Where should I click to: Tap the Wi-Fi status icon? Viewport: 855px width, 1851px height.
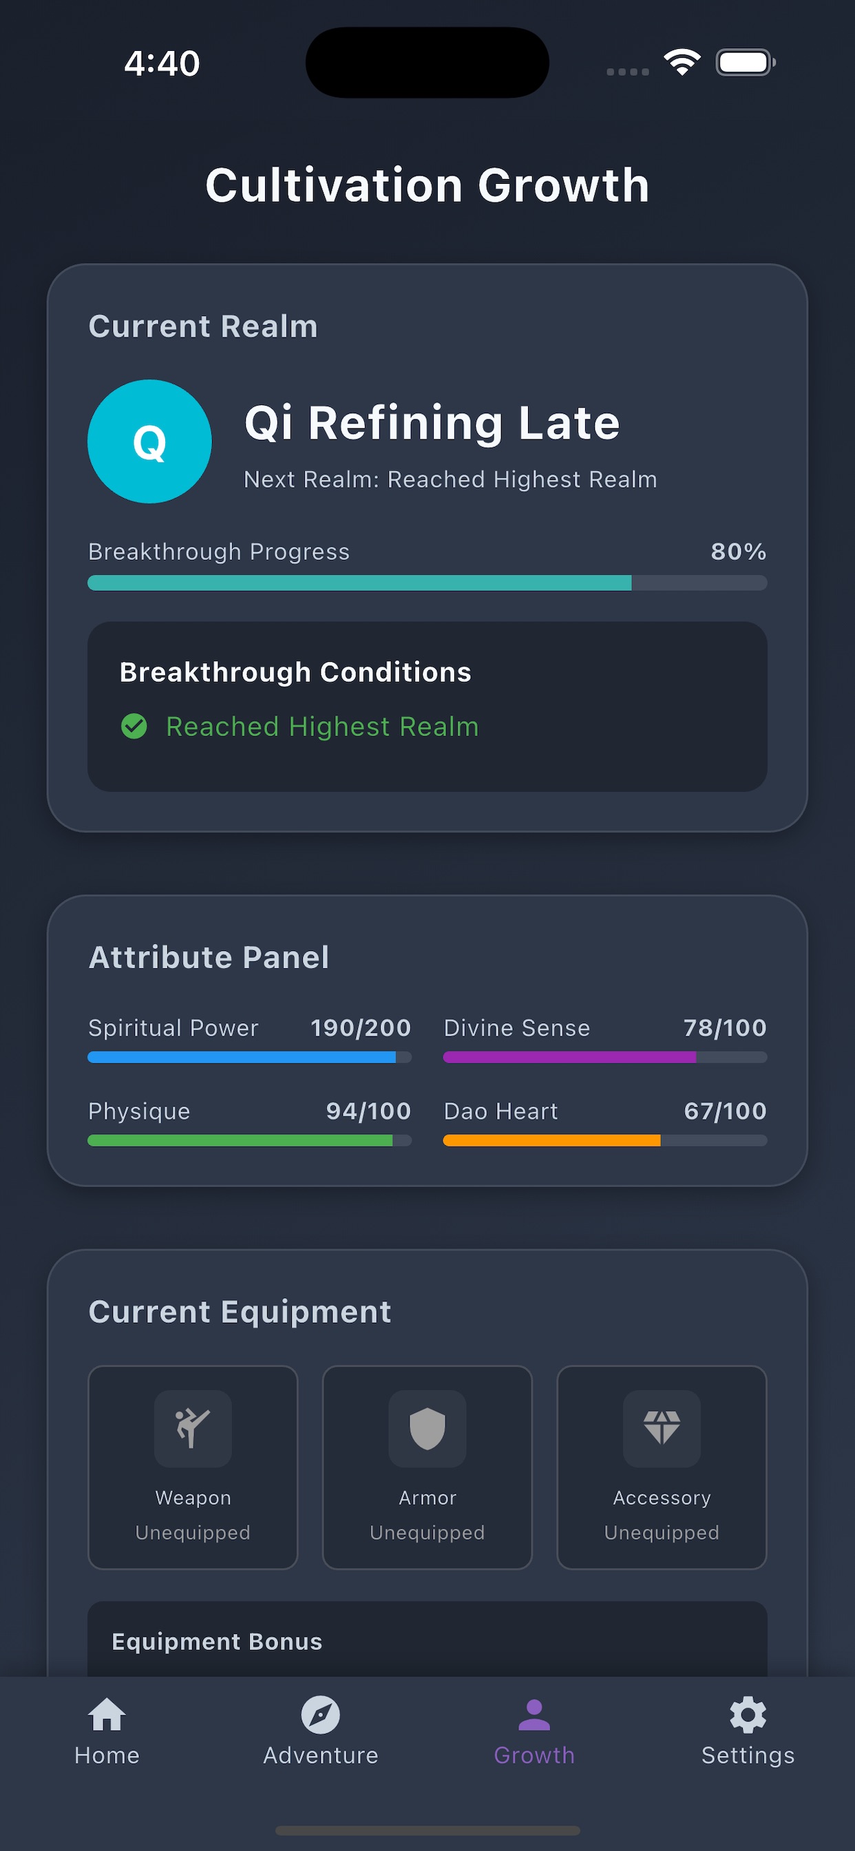682,63
